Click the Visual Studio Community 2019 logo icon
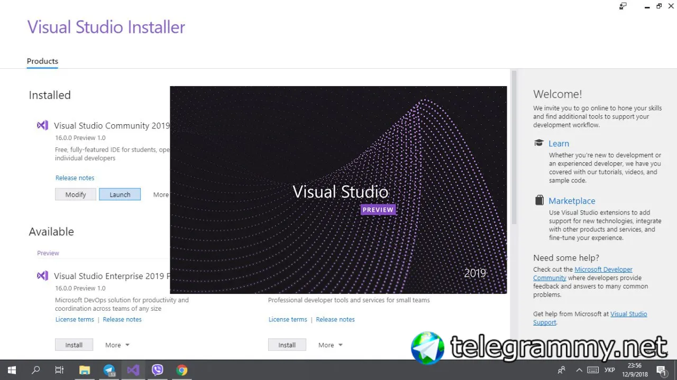 pyautogui.click(x=42, y=126)
